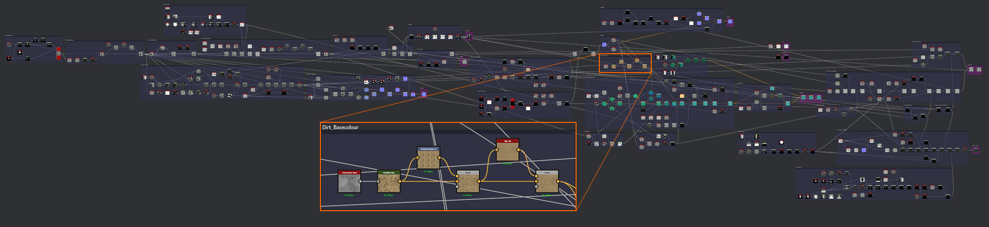Viewport: 989px width, 227px height.
Task: Select tall red node in leftmost frame
Action: [x=58, y=53]
